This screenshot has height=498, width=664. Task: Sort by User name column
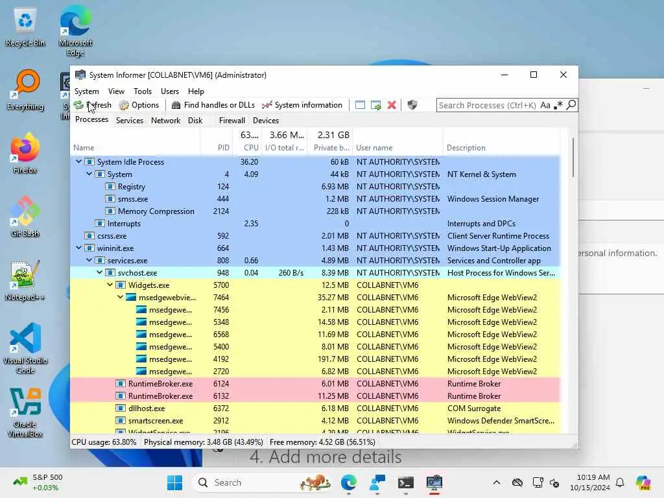pos(397,148)
